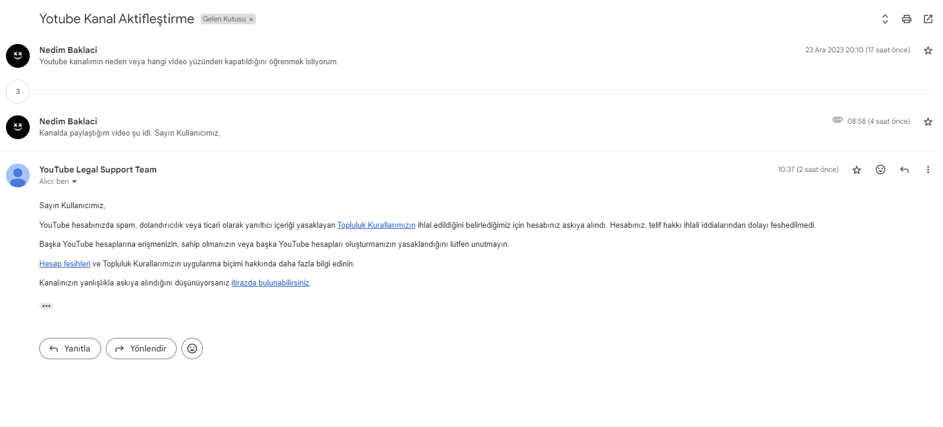Viewport: 943px width, 427px height.
Task: Click the YouTube Legal Support Team avatar
Action: [18, 175]
